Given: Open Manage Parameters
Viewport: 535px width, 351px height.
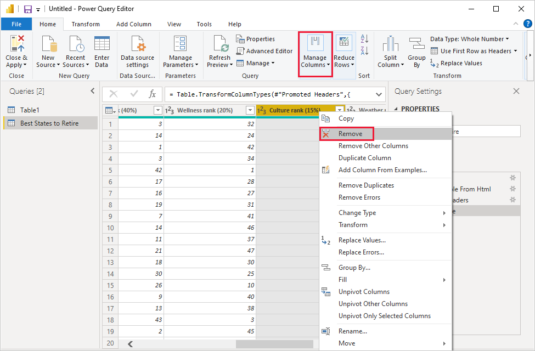Looking at the screenshot, I should coord(181,52).
